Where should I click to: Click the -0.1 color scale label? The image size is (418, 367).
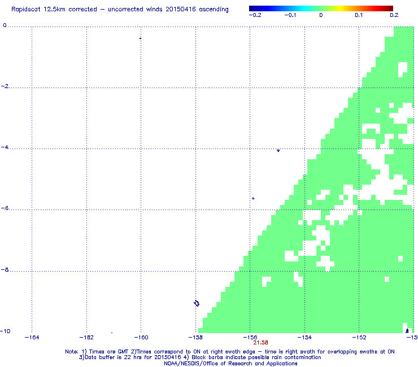click(x=290, y=15)
